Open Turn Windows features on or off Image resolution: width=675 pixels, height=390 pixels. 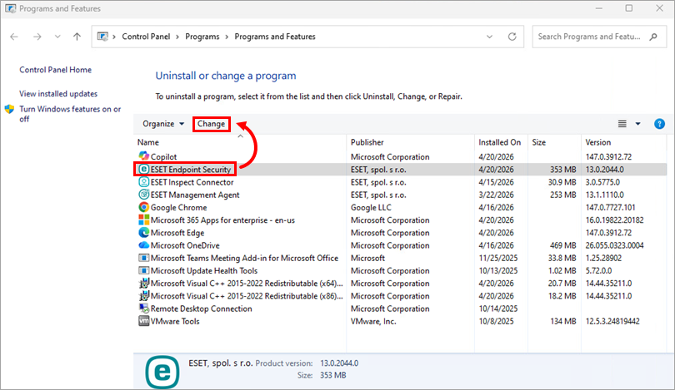pos(69,114)
